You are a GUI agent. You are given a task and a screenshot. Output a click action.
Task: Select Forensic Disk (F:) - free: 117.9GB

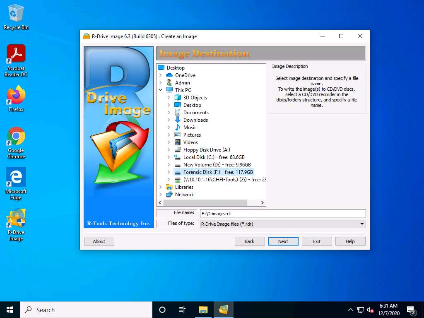218,172
